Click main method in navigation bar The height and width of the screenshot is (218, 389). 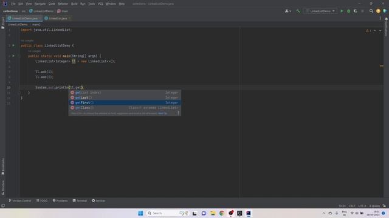(x=63, y=11)
